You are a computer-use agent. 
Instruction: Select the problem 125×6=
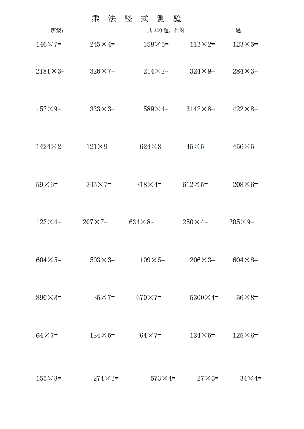245,336
